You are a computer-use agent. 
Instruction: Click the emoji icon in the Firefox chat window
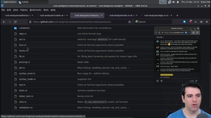158,81
